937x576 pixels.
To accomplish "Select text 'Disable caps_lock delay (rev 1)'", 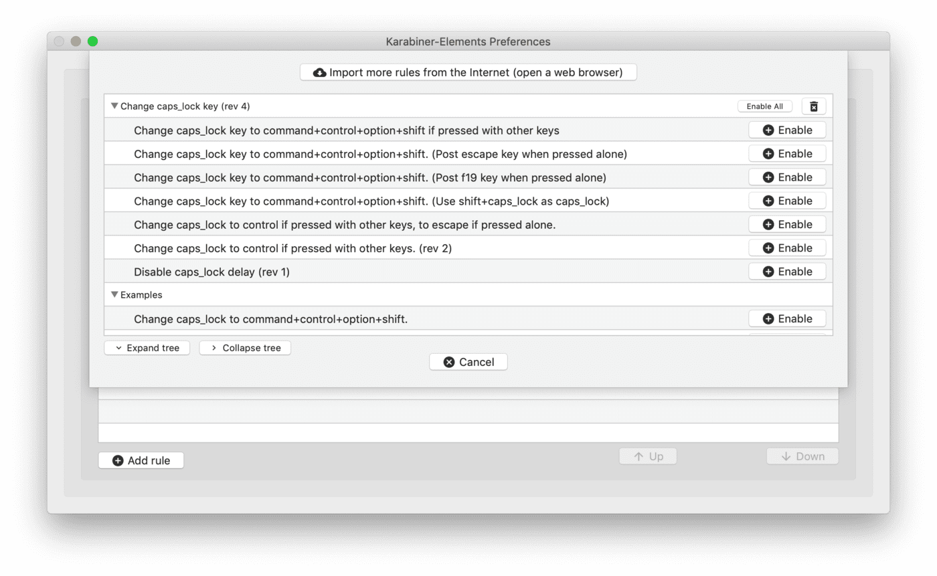I will (211, 272).
